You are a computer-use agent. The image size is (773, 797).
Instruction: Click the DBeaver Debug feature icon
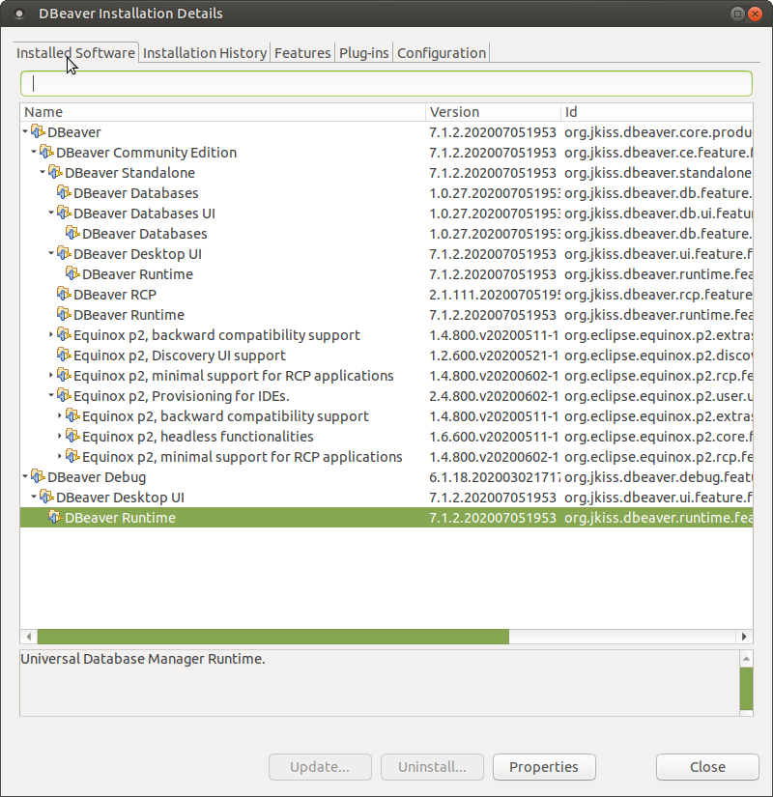pyautogui.click(x=37, y=476)
